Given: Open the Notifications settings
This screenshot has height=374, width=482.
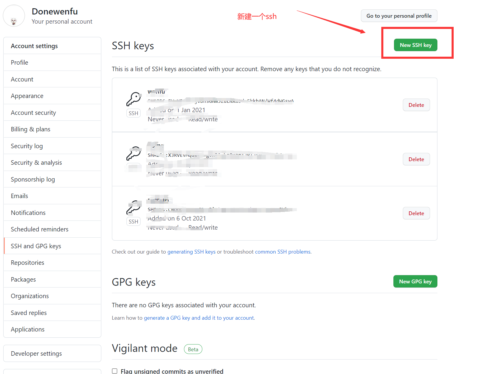Looking at the screenshot, I should (x=28, y=212).
